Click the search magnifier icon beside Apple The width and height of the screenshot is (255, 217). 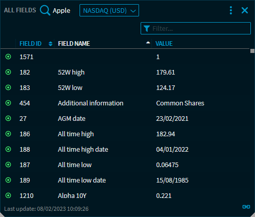[x=45, y=10]
